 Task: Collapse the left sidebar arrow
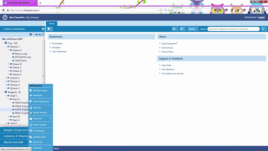pos(43,23)
